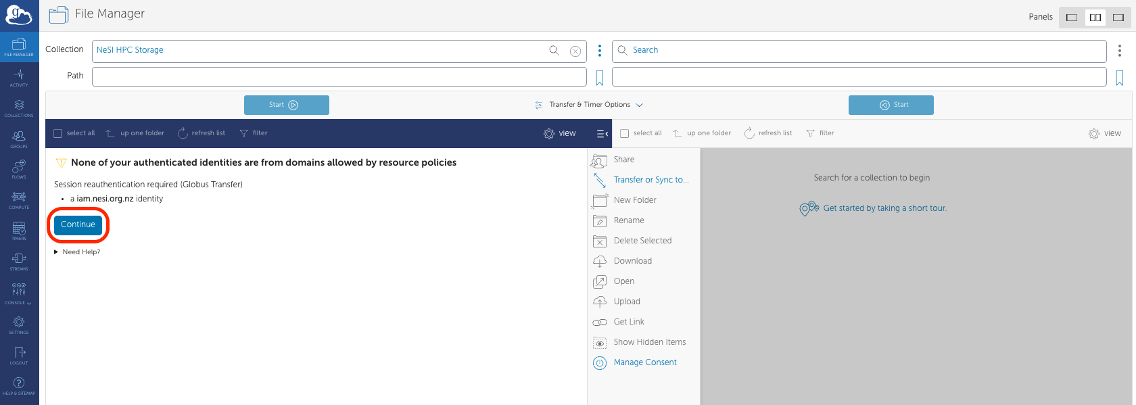The image size is (1136, 405).
Task: Expand Transfer & Timer Options
Action: click(x=589, y=105)
